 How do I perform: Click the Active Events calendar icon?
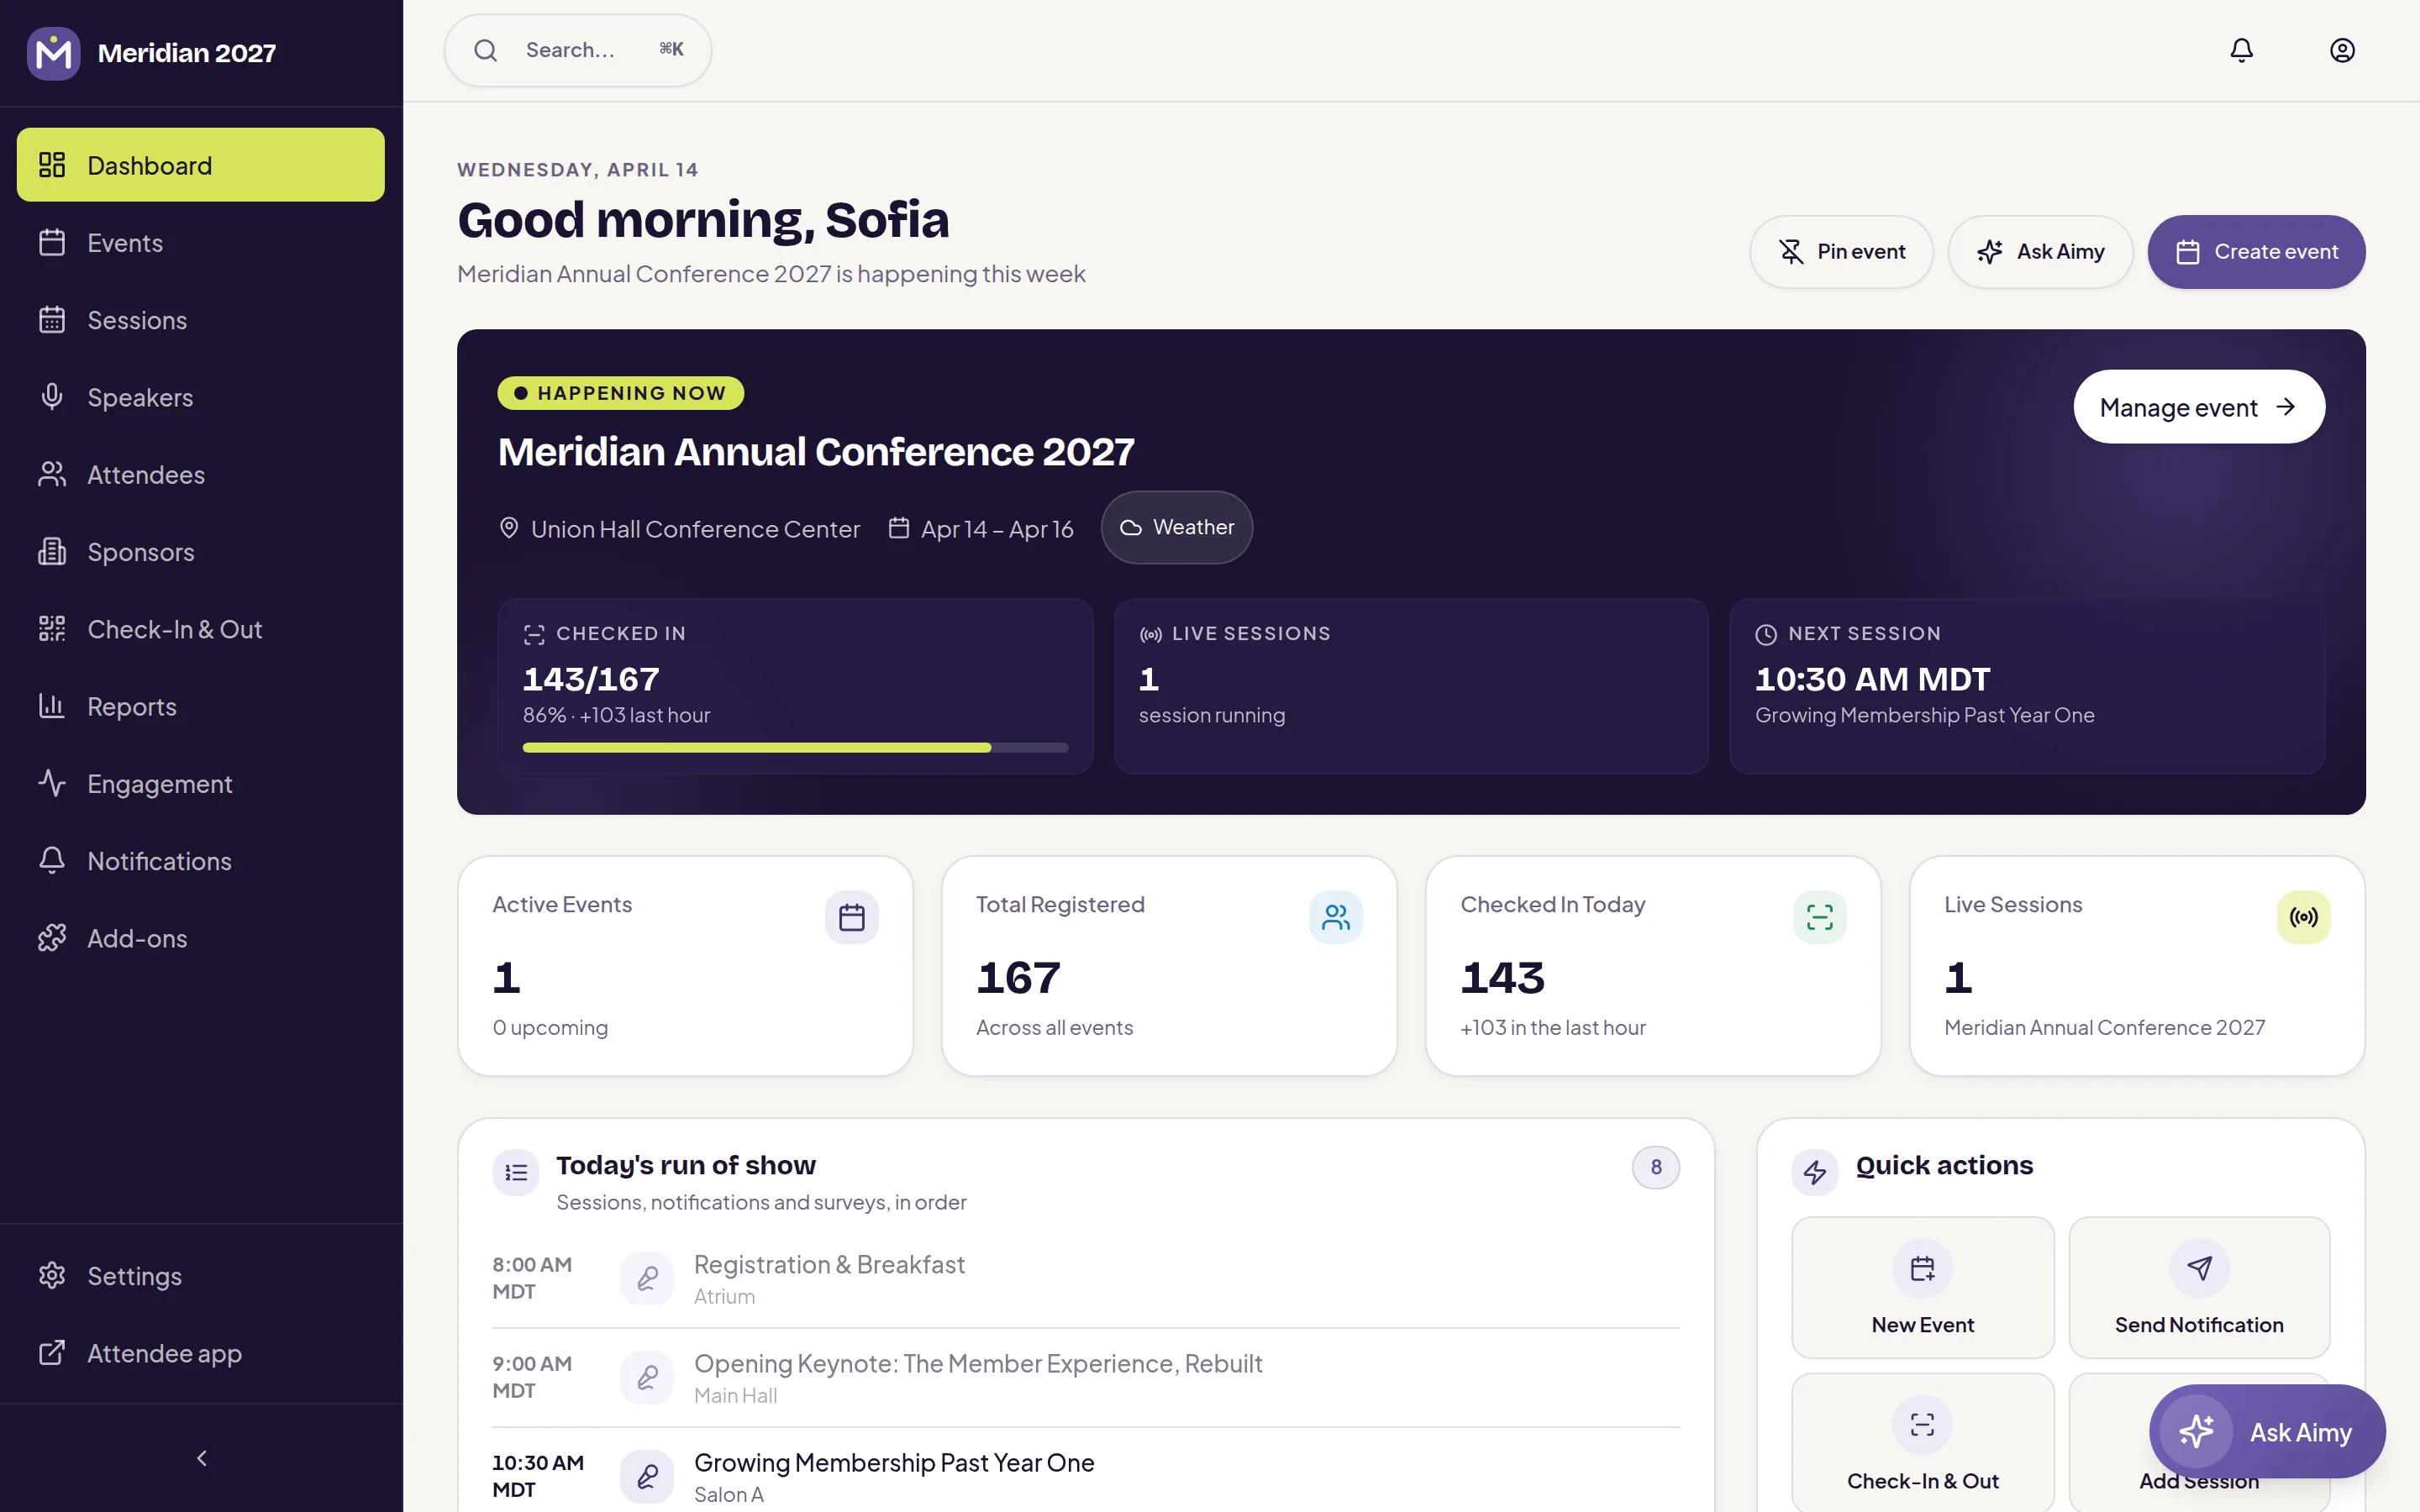(x=852, y=917)
